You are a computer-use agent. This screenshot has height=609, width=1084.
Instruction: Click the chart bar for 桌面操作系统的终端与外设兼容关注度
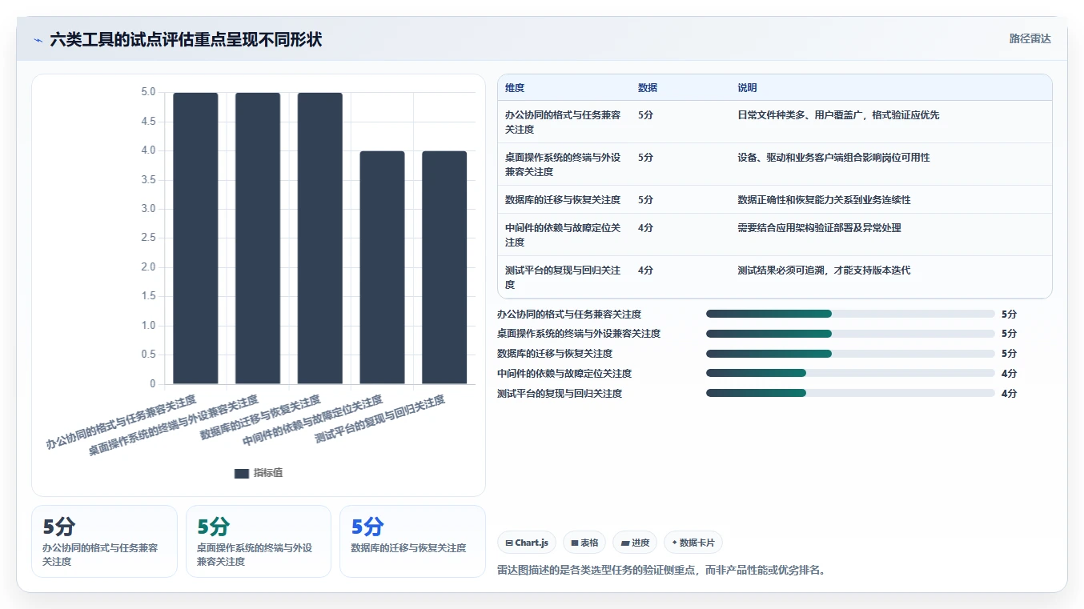(x=258, y=238)
